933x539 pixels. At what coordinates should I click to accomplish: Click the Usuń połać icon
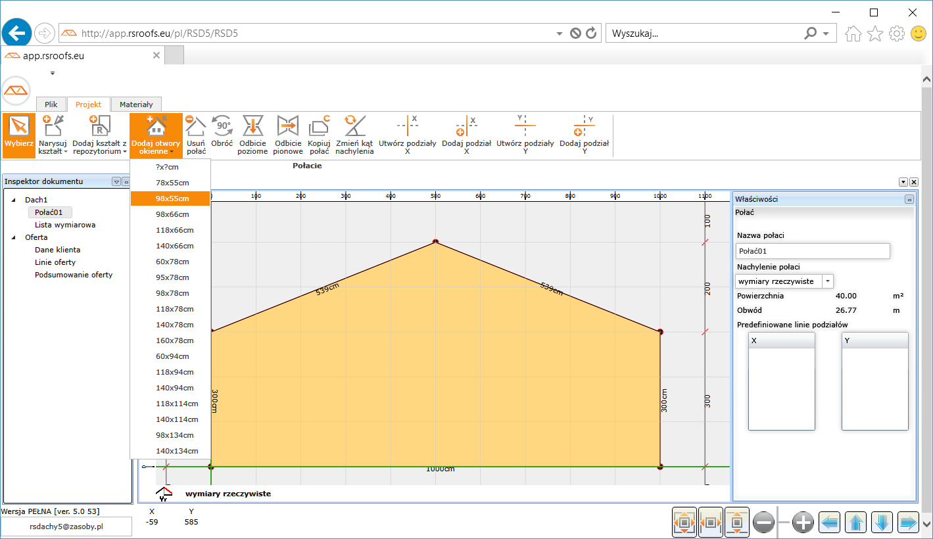tap(196, 135)
